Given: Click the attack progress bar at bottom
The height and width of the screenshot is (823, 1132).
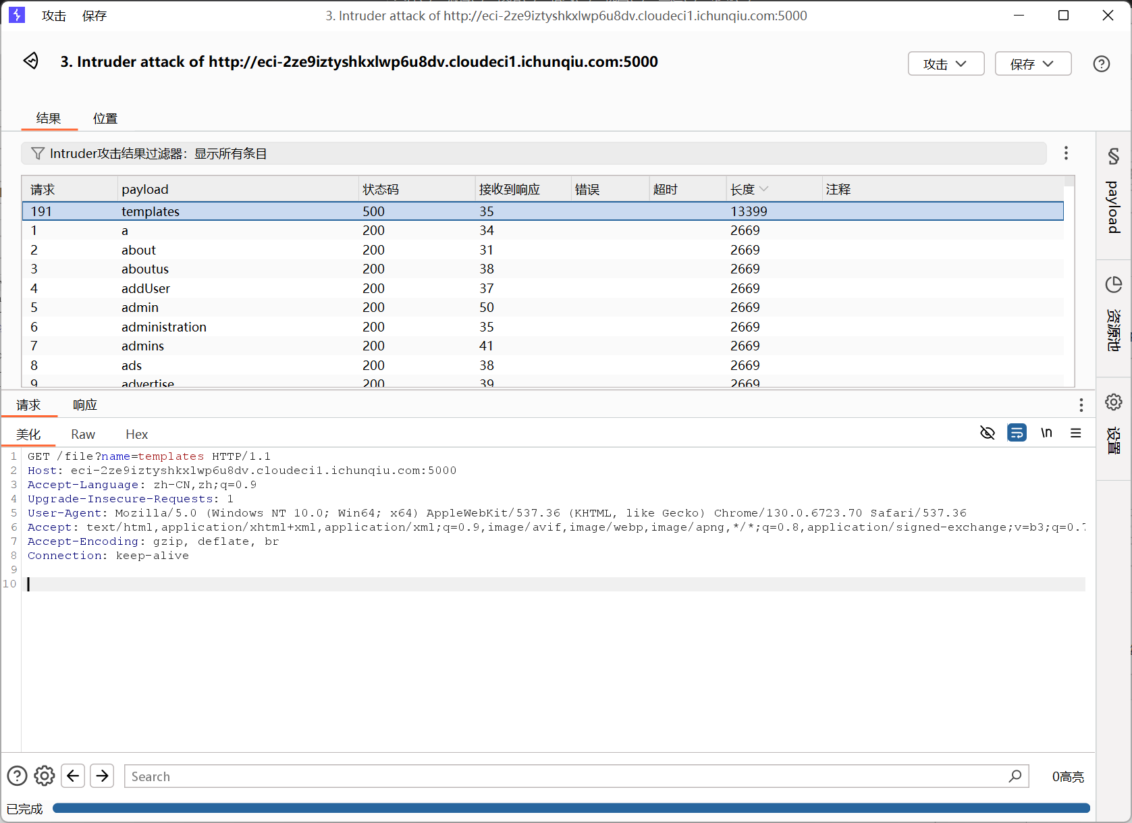Looking at the screenshot, I should pos(570,808).
